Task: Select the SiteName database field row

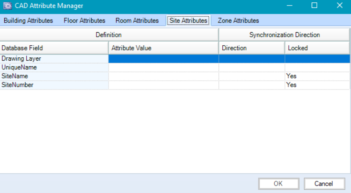Action: click(54, 76)
